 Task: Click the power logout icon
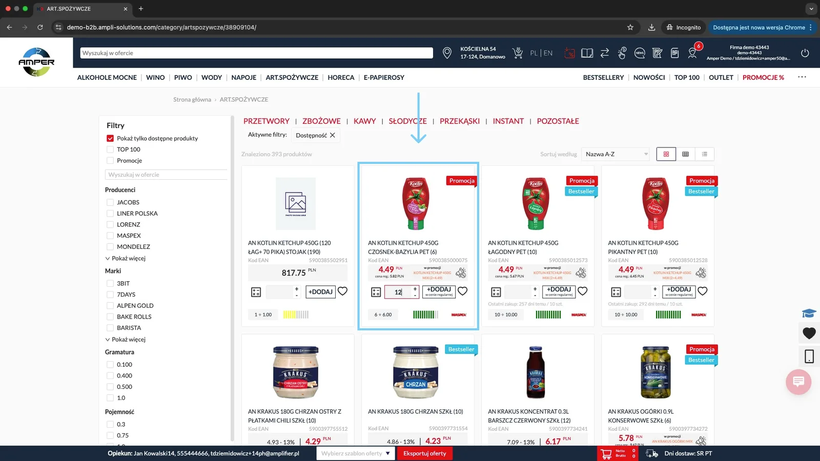click(x=805, y=53)
